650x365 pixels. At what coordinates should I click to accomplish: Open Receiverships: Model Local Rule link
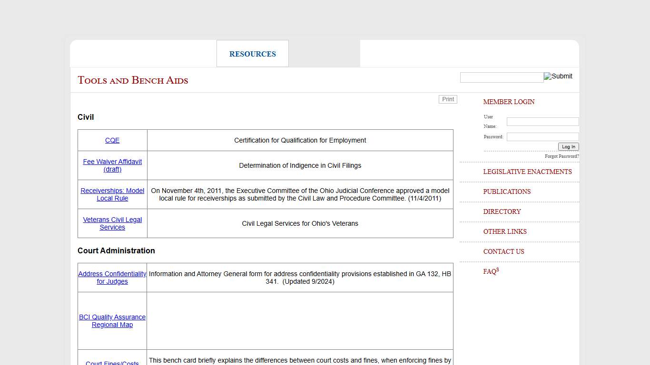(x=112, y=194)
